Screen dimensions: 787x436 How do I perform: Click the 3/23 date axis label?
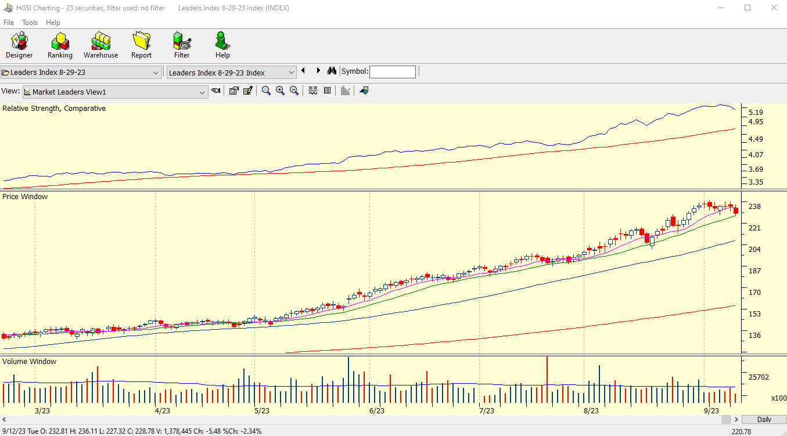coord(42,411)
